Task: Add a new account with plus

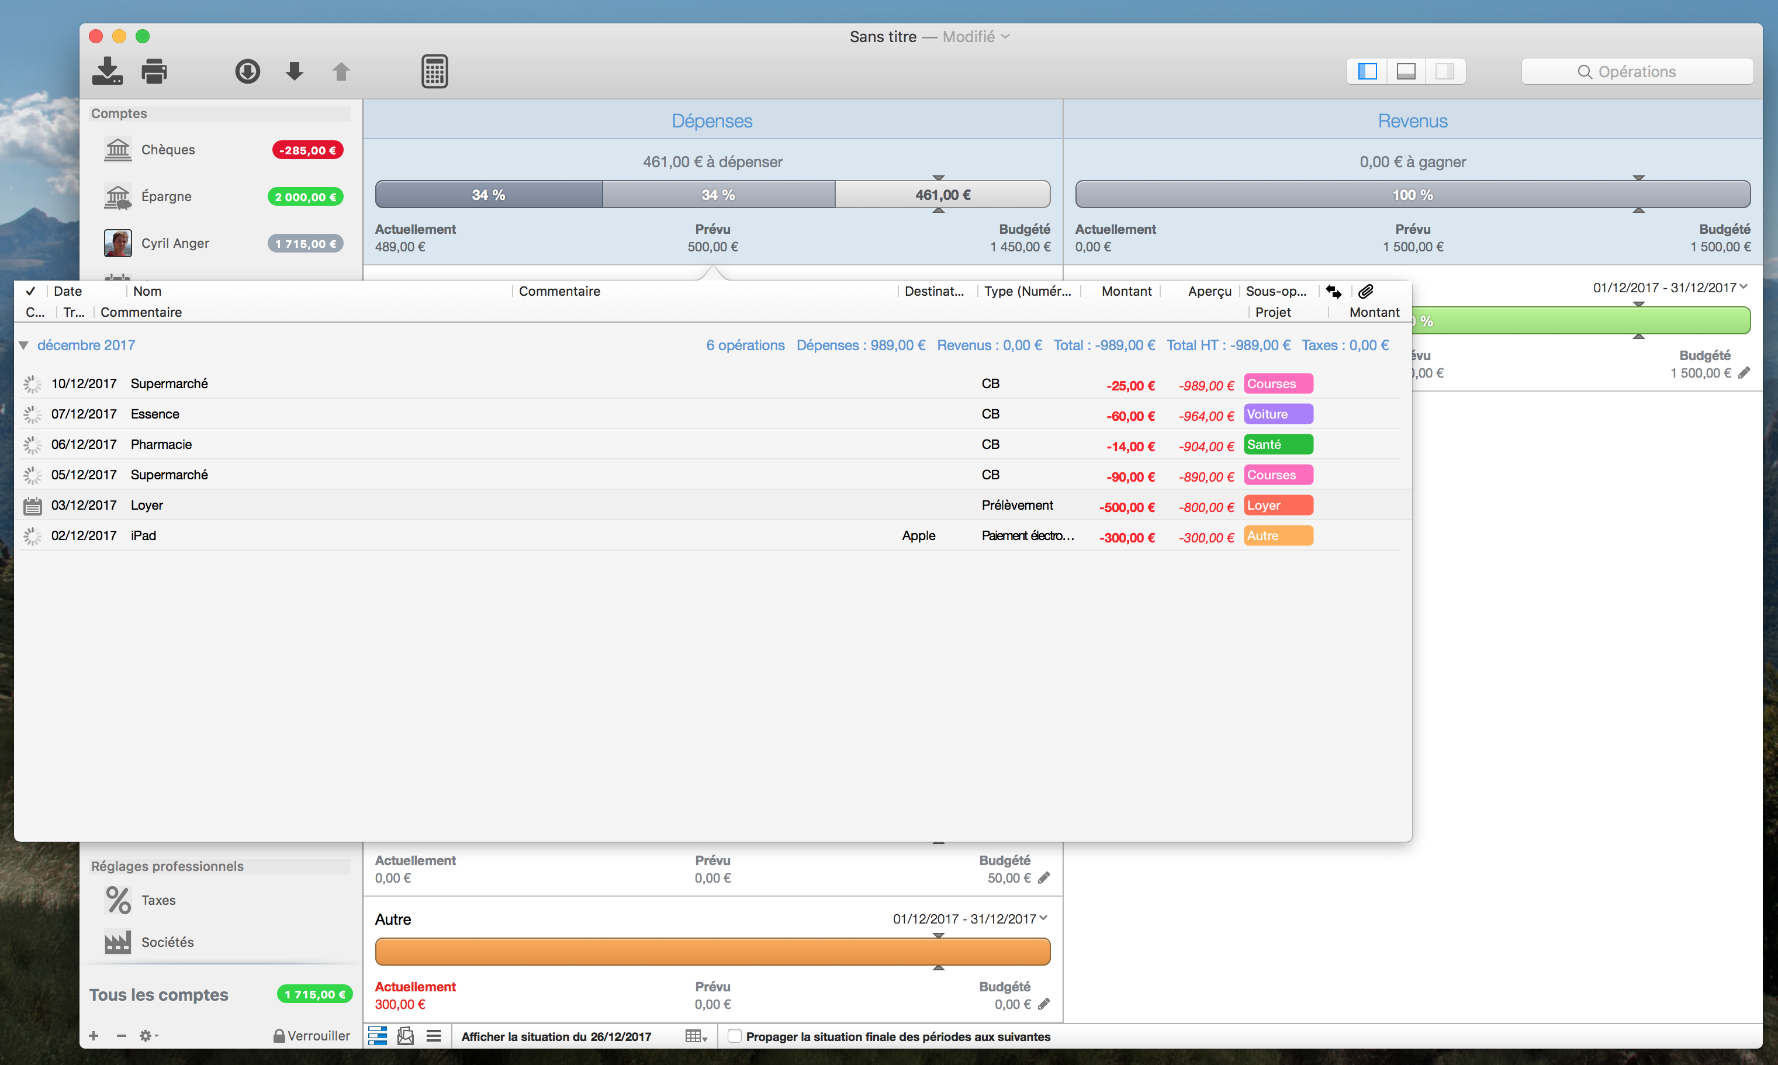Action: tap(94, 1036)
